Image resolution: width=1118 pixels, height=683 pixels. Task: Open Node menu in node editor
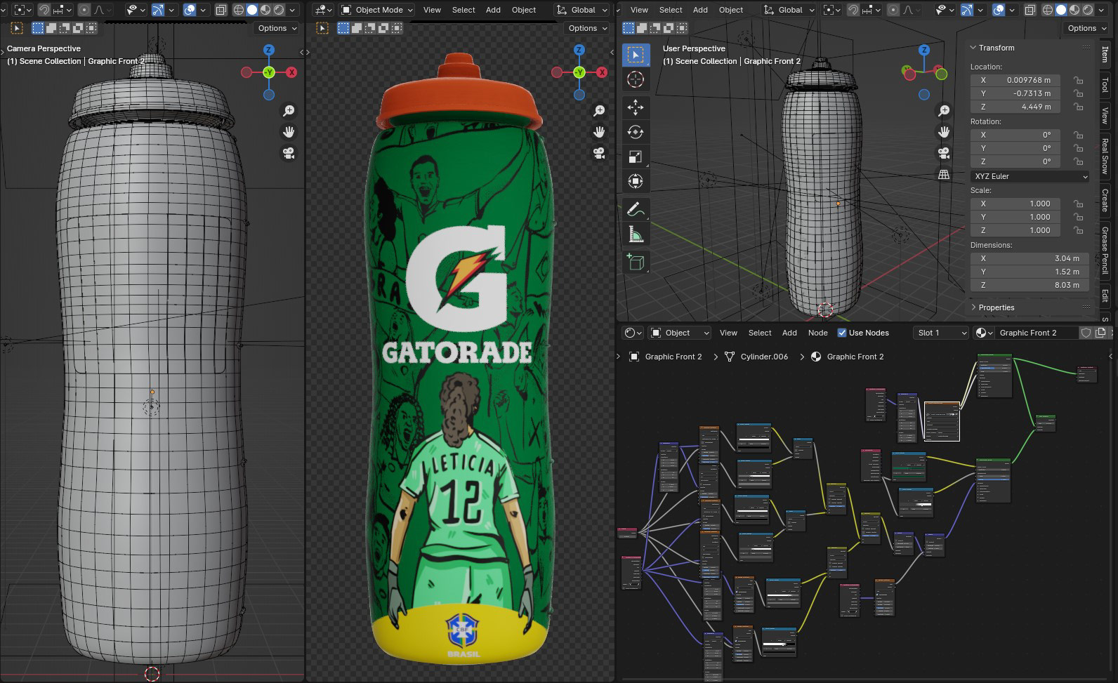[817, 333]
